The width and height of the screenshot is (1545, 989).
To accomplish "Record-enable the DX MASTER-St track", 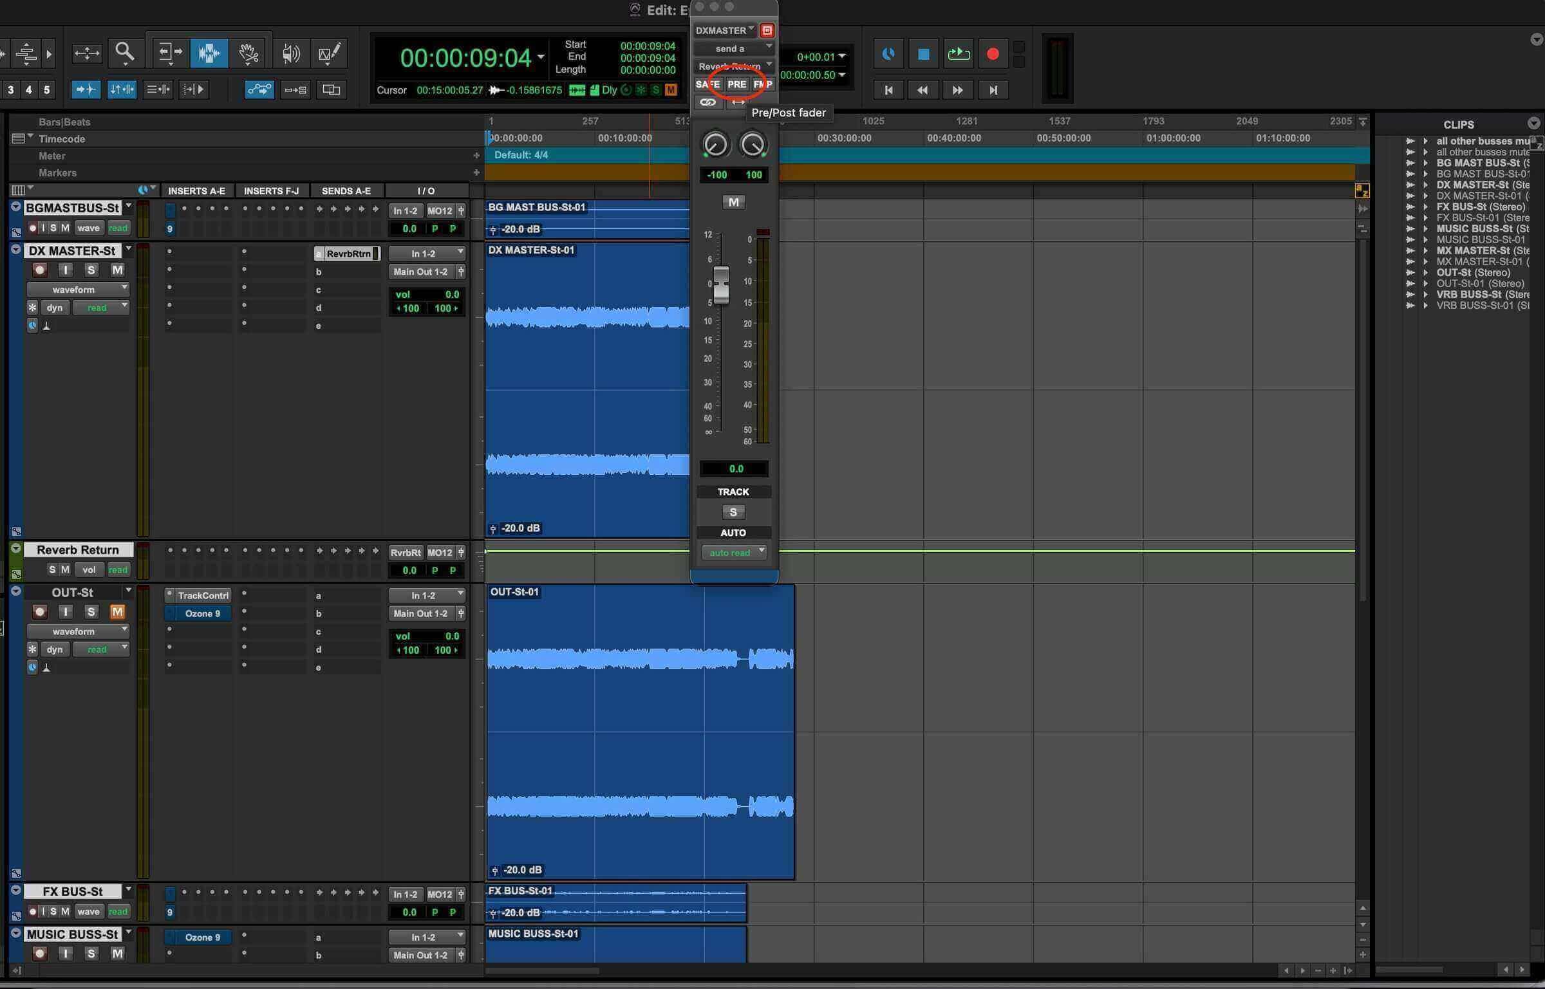I will tap(40, 270).
